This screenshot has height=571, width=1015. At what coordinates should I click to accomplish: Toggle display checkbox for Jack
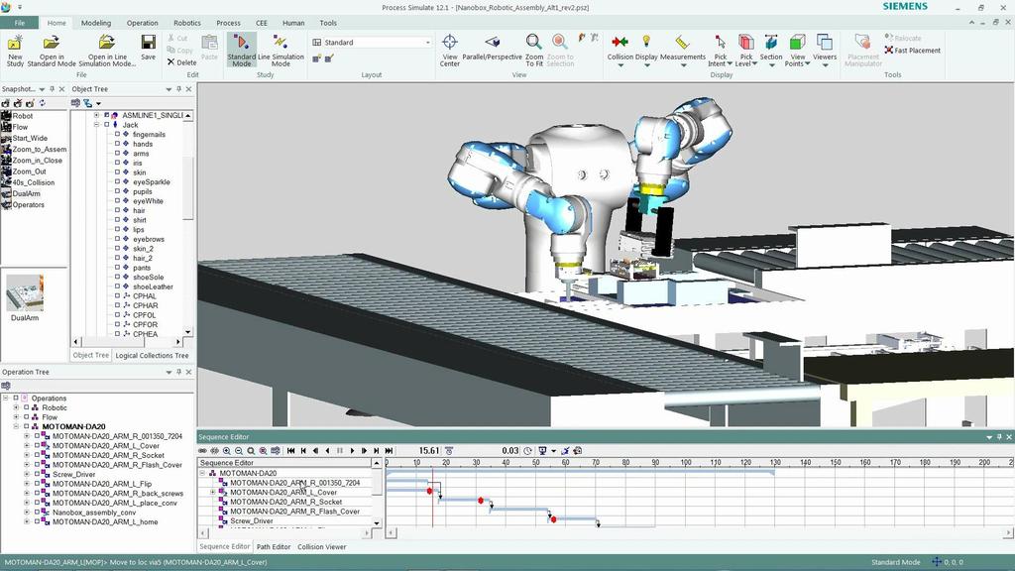coord(107,125)
